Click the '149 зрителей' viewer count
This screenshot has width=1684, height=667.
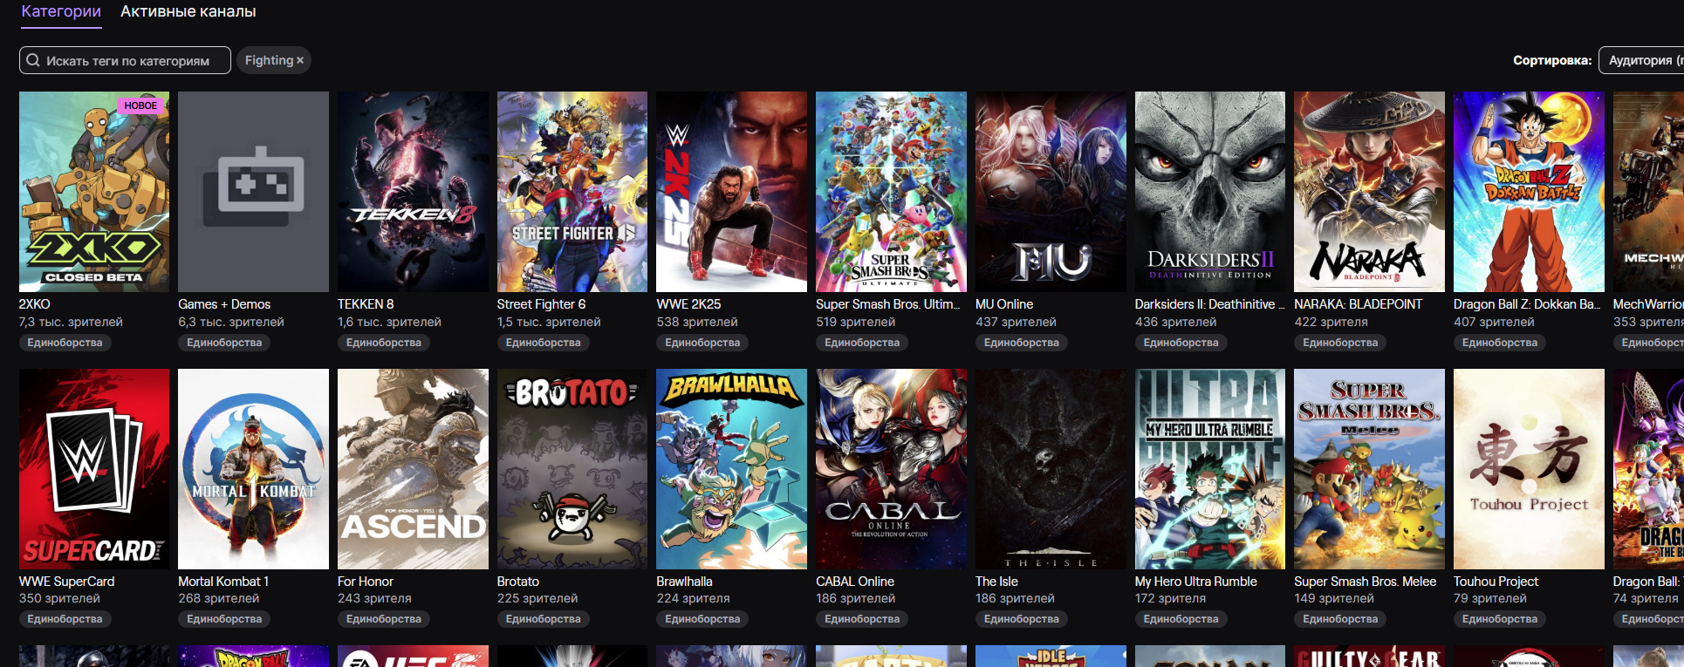[1334, 598]
